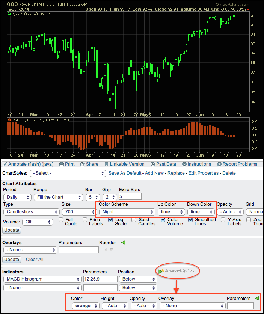Open the Overlays None dropdown
Viewport: 264px width, 314px height.
click(x=30, y=250)
